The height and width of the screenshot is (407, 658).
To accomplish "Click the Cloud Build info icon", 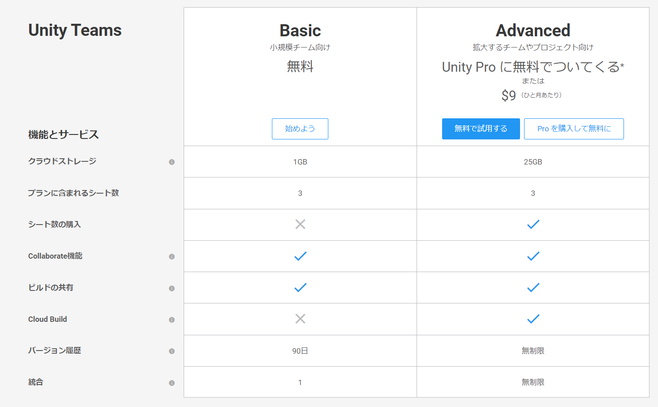I will (172, 320).
